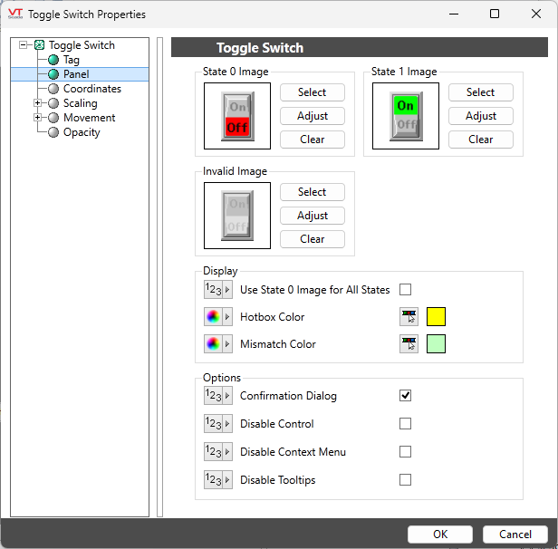Open the Mismatch Color picker tool icon
Image resolution: width=558 pixels, height=549 pixels.
409,344
